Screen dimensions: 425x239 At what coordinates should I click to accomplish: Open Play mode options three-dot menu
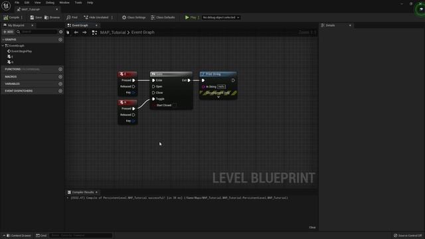[199, 17]
